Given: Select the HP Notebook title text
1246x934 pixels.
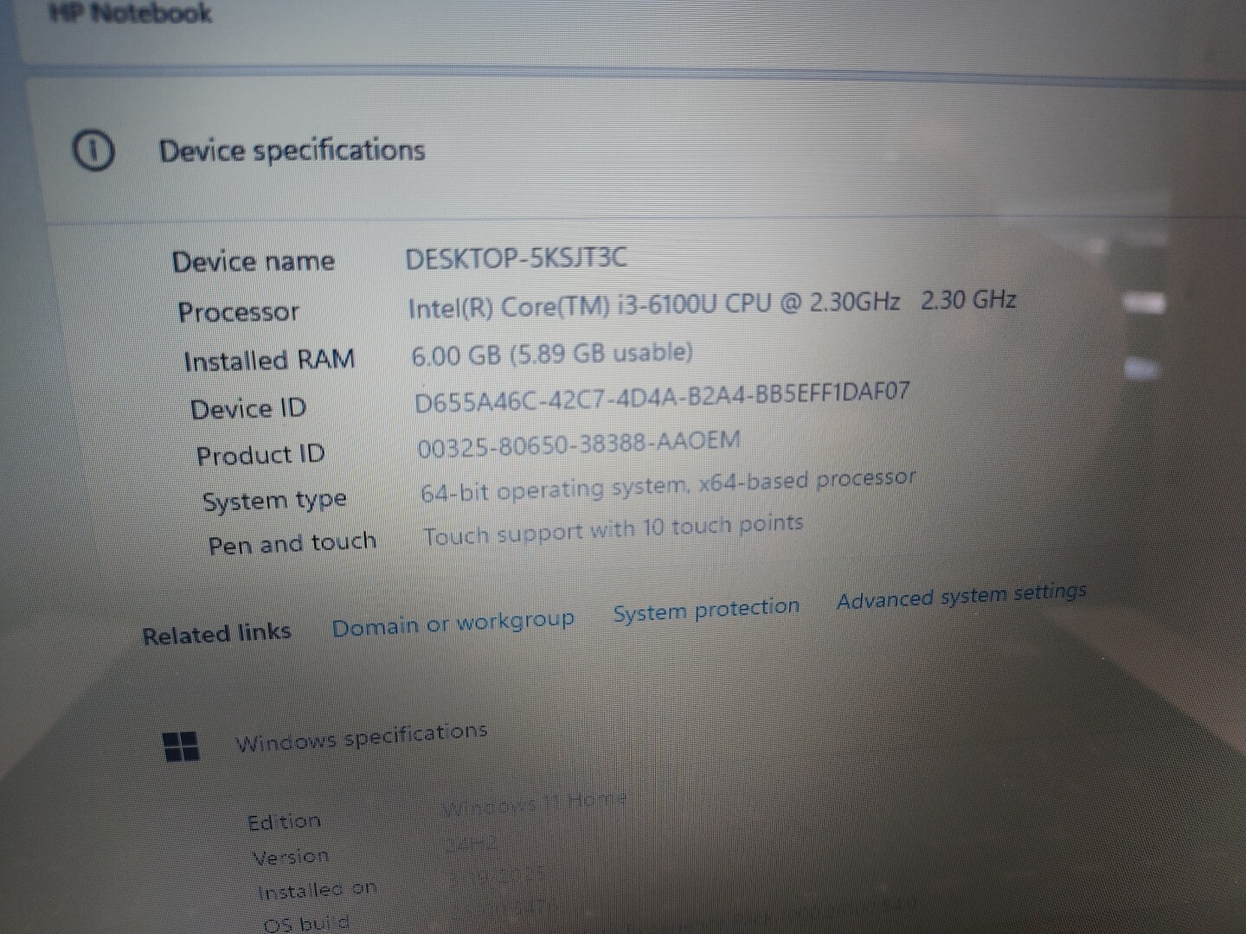Looking at the screenshot, I should (x=131, y=13).
